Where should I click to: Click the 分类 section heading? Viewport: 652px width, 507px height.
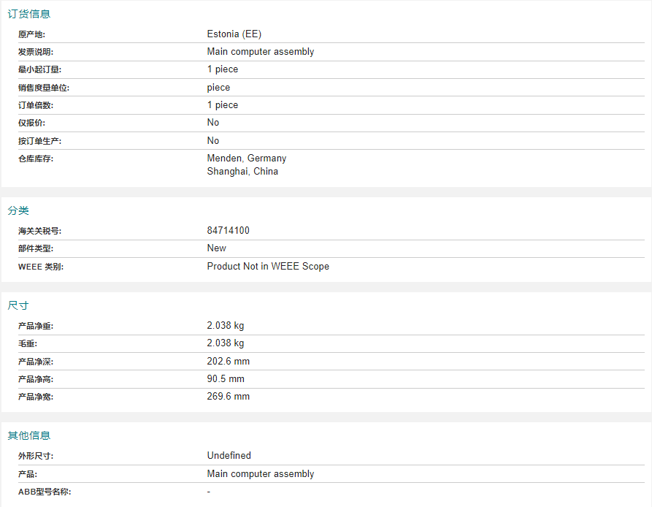(18, 210)
